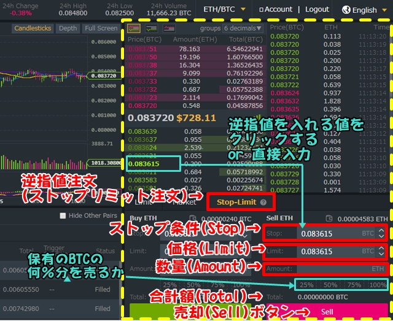The image size is (393, 321).
Task: Select 25% of ETH balance to sell
Action: pyautogui.click(x=306, y=285)
